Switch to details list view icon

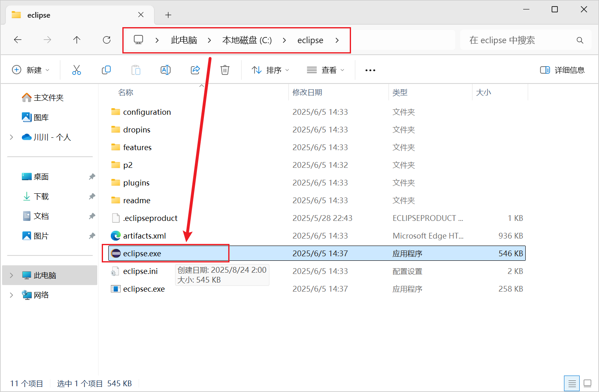(x=572, y=384)
